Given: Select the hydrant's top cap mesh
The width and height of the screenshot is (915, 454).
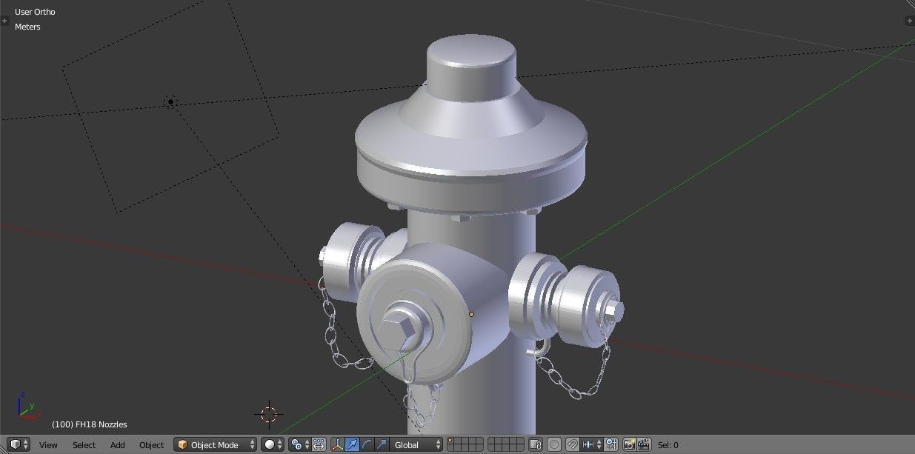Looking at the screenshot, I should (470, 67).
